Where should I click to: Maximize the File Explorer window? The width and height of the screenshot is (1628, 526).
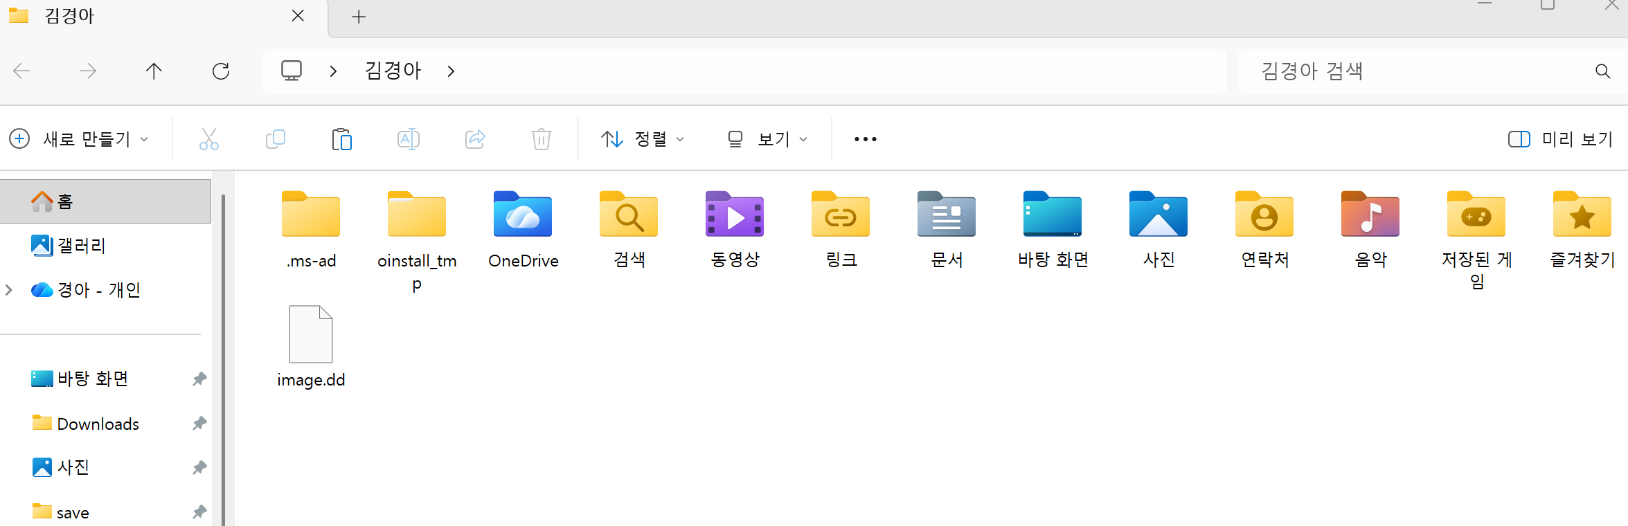(1548, 4)
